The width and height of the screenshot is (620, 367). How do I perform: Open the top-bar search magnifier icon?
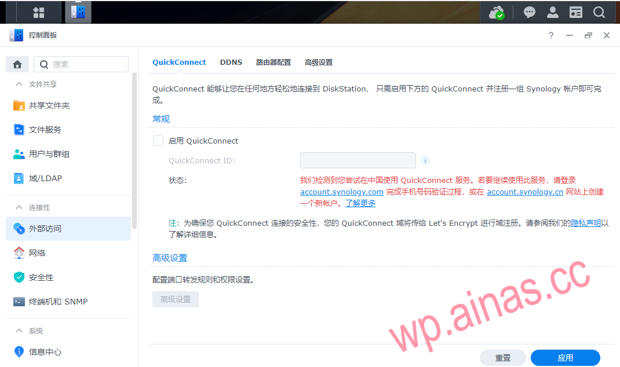tap(599, 12)
